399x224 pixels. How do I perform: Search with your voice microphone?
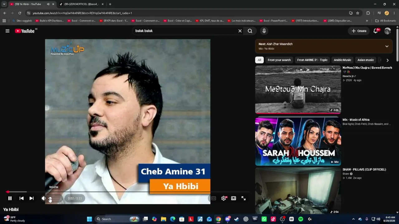tap(264, 31)
